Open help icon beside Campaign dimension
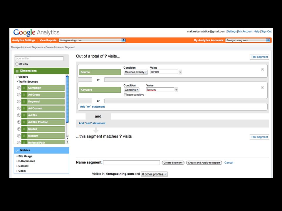This screenshot has height=211, width=282. pyautogui.click(x=19, y=88)
